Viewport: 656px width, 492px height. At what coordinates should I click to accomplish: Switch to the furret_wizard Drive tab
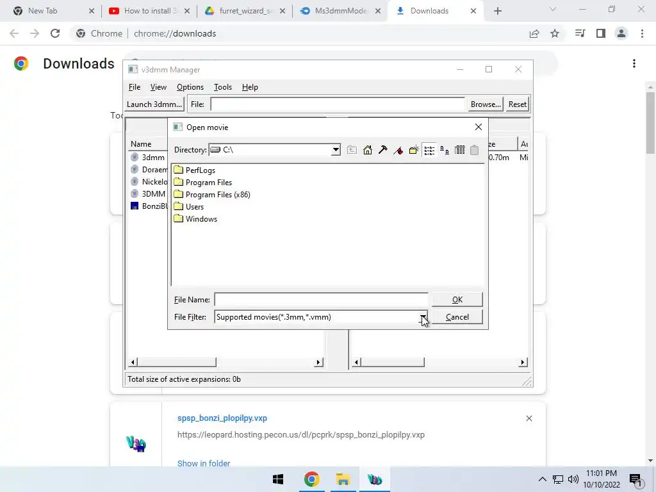coord(245,11)
